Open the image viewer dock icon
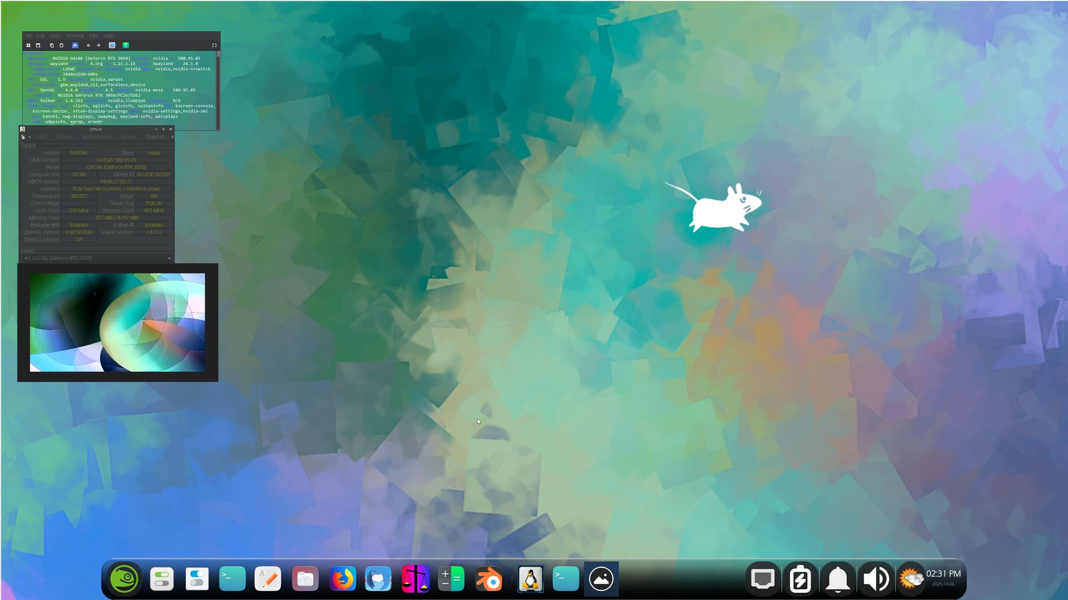This screenshot has height=600, width=1068. pyautogui.click(x=601, y=579)
